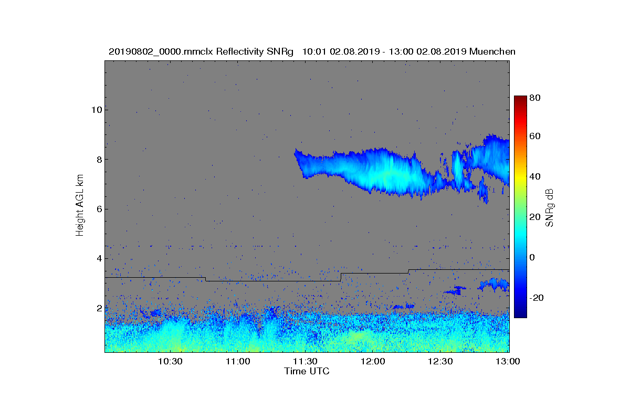630x420 pixels.
Task: Click the 'Time UTC' axis label
Action: click(307, 371)
